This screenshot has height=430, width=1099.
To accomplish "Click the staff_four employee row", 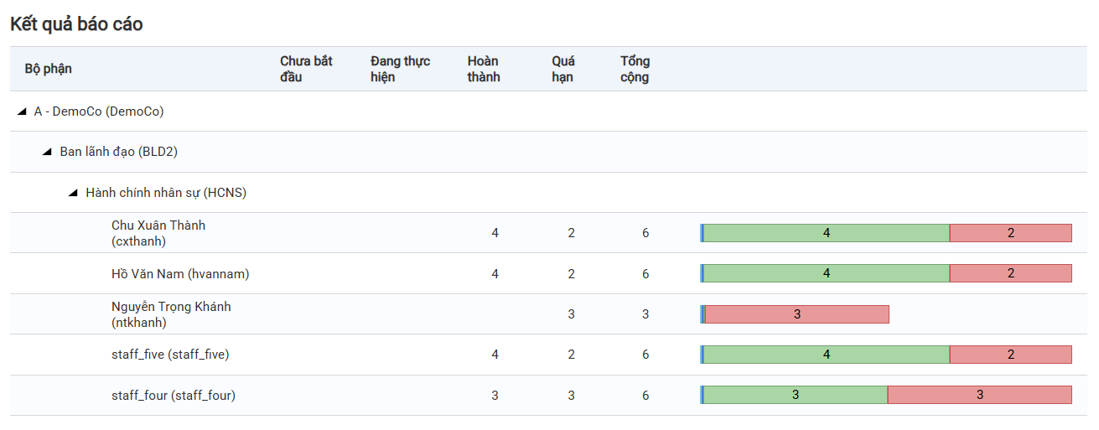I will click(173, 396).
